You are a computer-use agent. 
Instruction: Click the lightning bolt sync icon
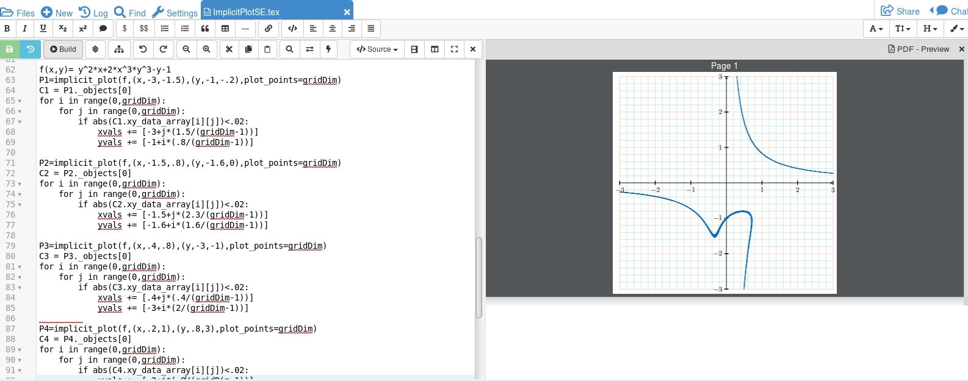pos(329,49)
